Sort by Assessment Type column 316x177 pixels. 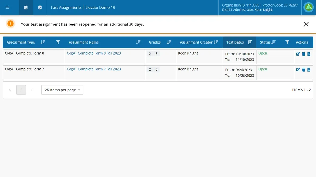[x=43, y=42]
